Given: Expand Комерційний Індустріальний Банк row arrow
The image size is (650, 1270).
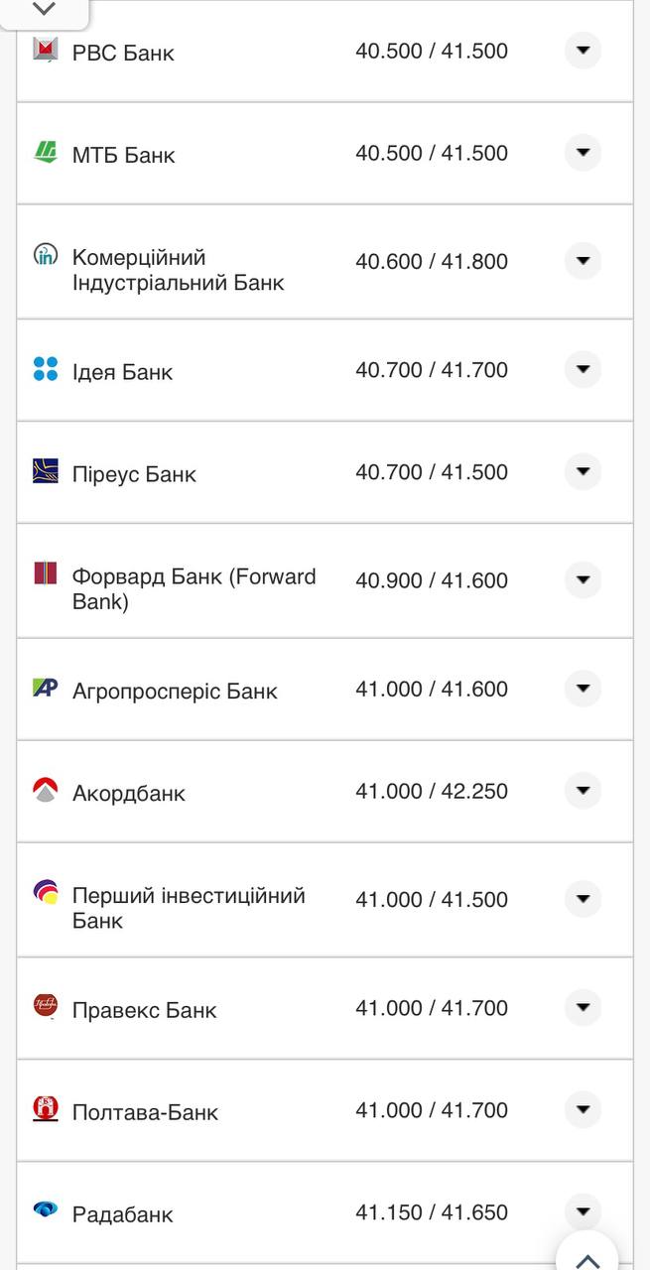Looking at the screenshot, I should (583, 261).
